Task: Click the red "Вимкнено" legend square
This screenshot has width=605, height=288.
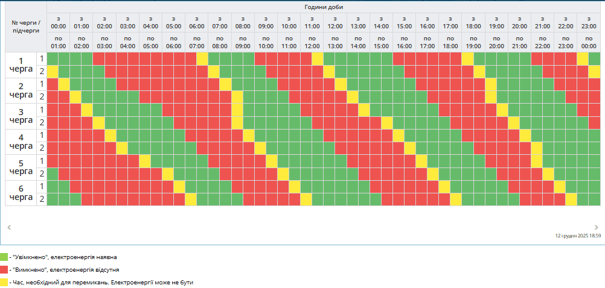Action: click(x=4, y=269)
